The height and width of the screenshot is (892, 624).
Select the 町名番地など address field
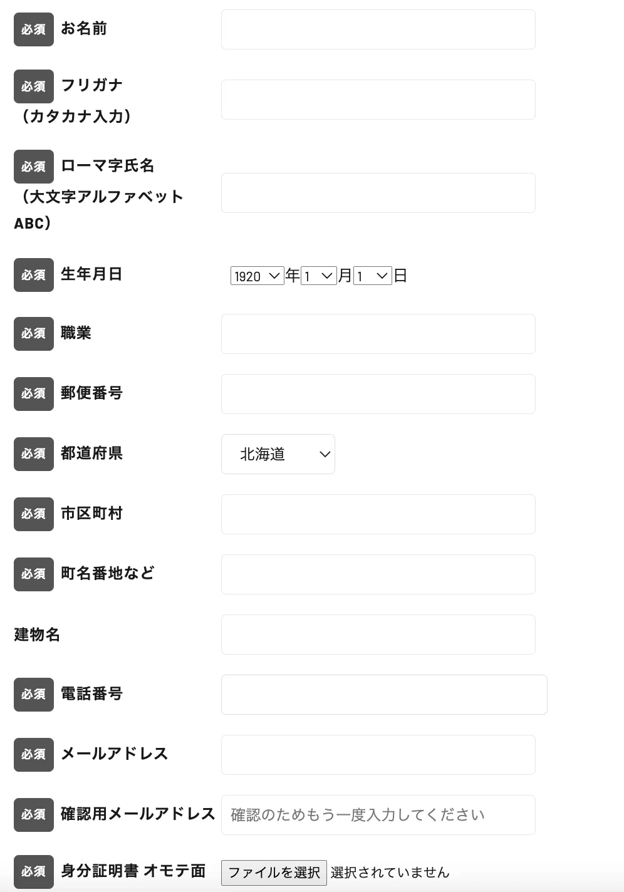pyautogui.click(x=378, y=574)
